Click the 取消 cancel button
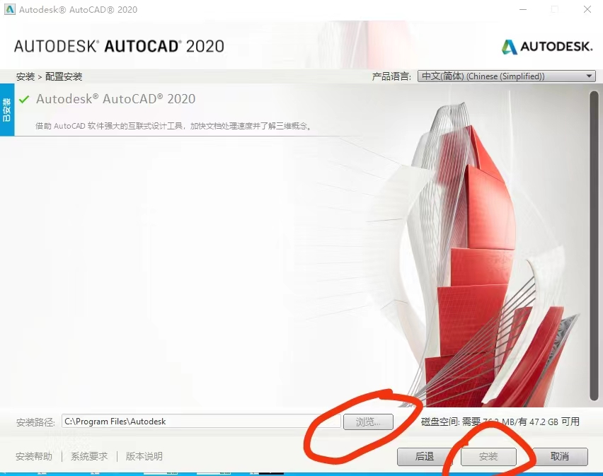The width and height of the screenshot is (603, 476). [x=560, y=456]
